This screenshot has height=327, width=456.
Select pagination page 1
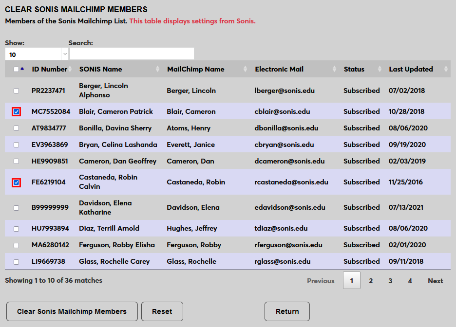[352, 281]
